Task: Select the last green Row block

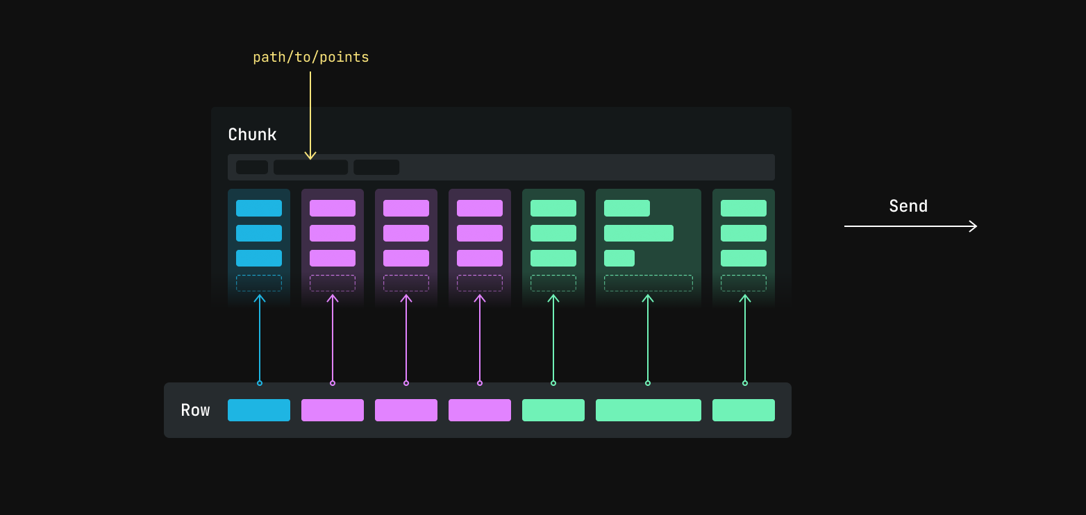Action: (x=744, y=410)
